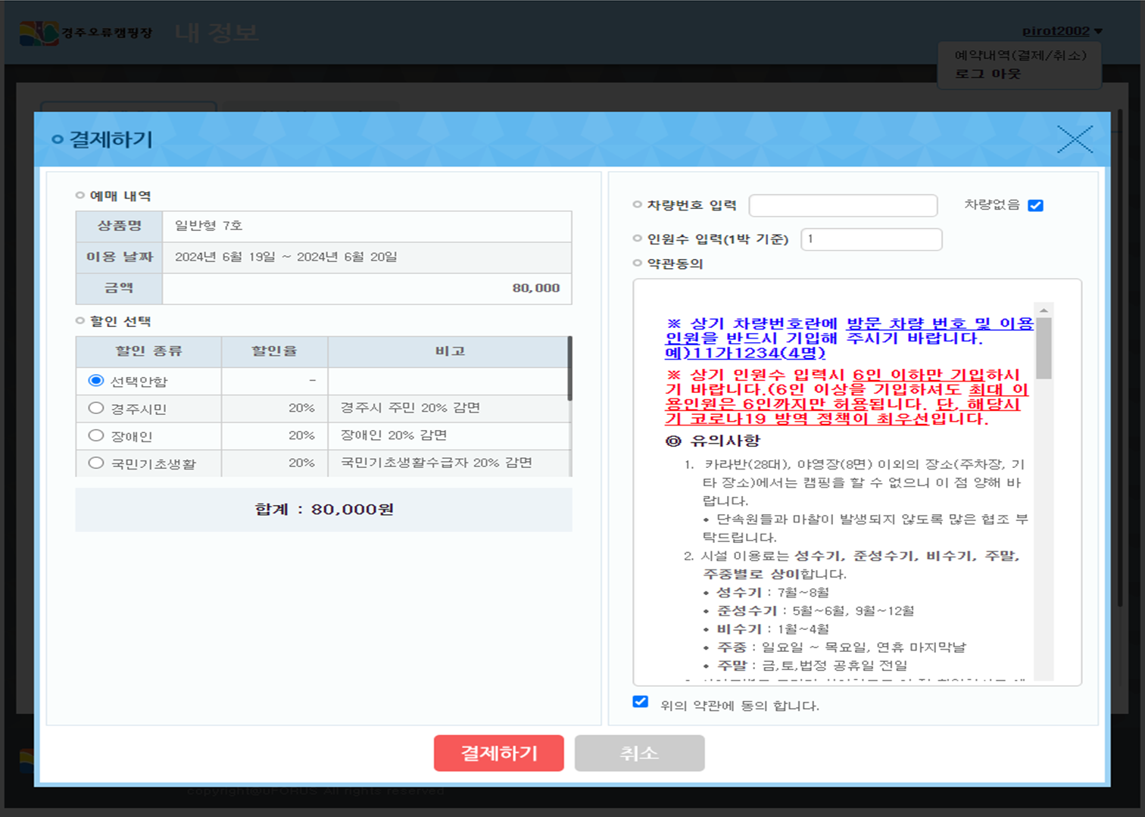Select the 선택안함 discount radio button
The width and height of the screenshot is (1145, 817).
[96, 381]
